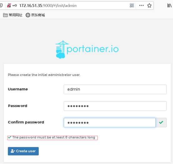
Task: Open the Firefox library icon
Action: 169,5
